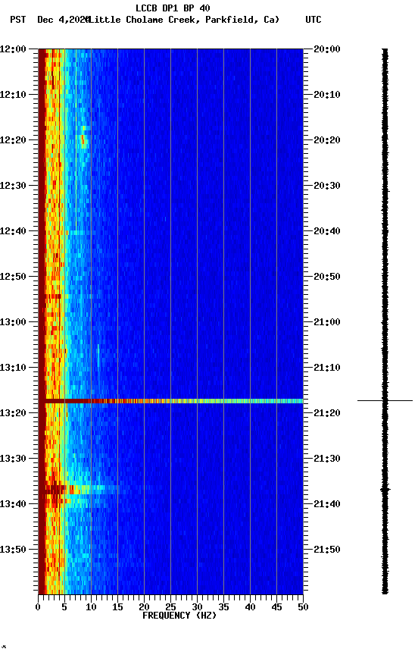Click the FREQUENCY (HZ) axis label
Viewport: 418px width, 655px height.
click(x=179, y=616)
